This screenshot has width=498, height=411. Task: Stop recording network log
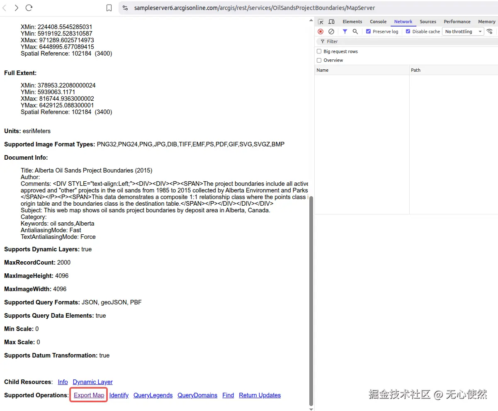pyautogui.click(x=321, y=32)
